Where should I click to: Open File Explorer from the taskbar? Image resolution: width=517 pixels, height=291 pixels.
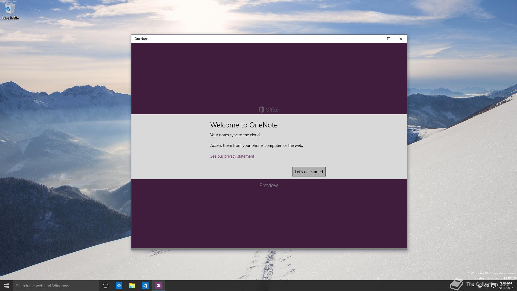pos(132,286)
